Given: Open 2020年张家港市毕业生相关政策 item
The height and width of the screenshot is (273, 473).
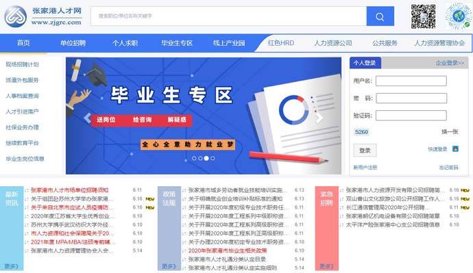Looking at the screenshot, I should [x=228, y=250].
